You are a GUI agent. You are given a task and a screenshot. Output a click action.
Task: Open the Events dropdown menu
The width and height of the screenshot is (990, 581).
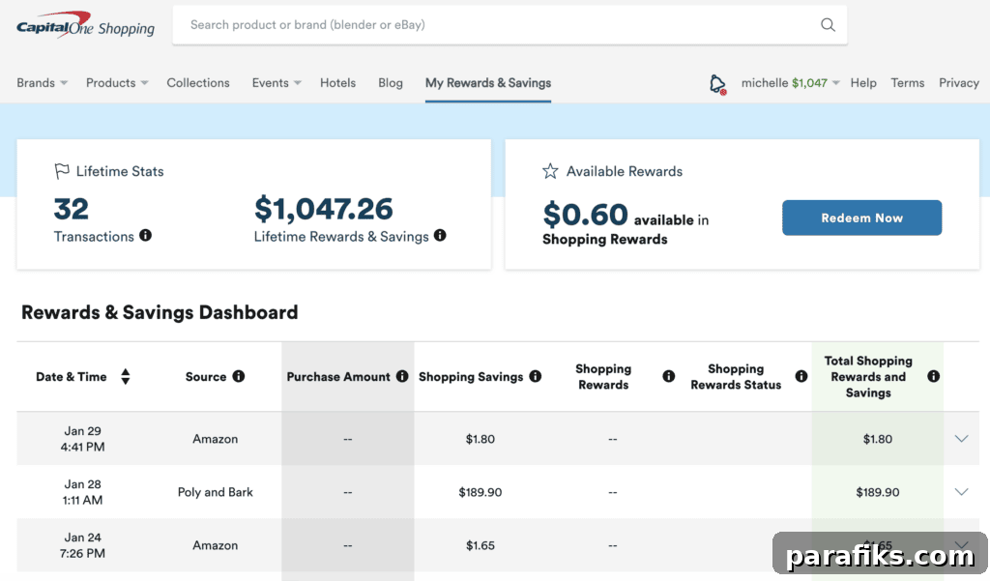point(277,83)
